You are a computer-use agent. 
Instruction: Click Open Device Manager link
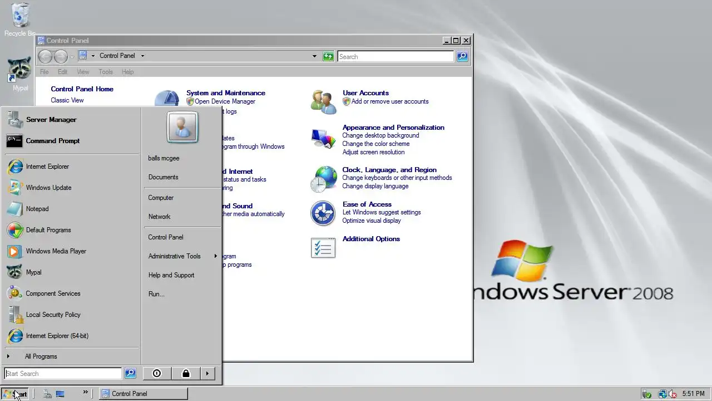point(225,101)
